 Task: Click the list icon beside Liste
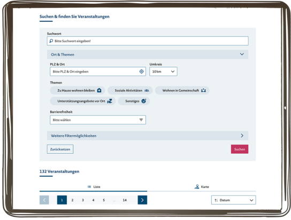click(89, 187)
